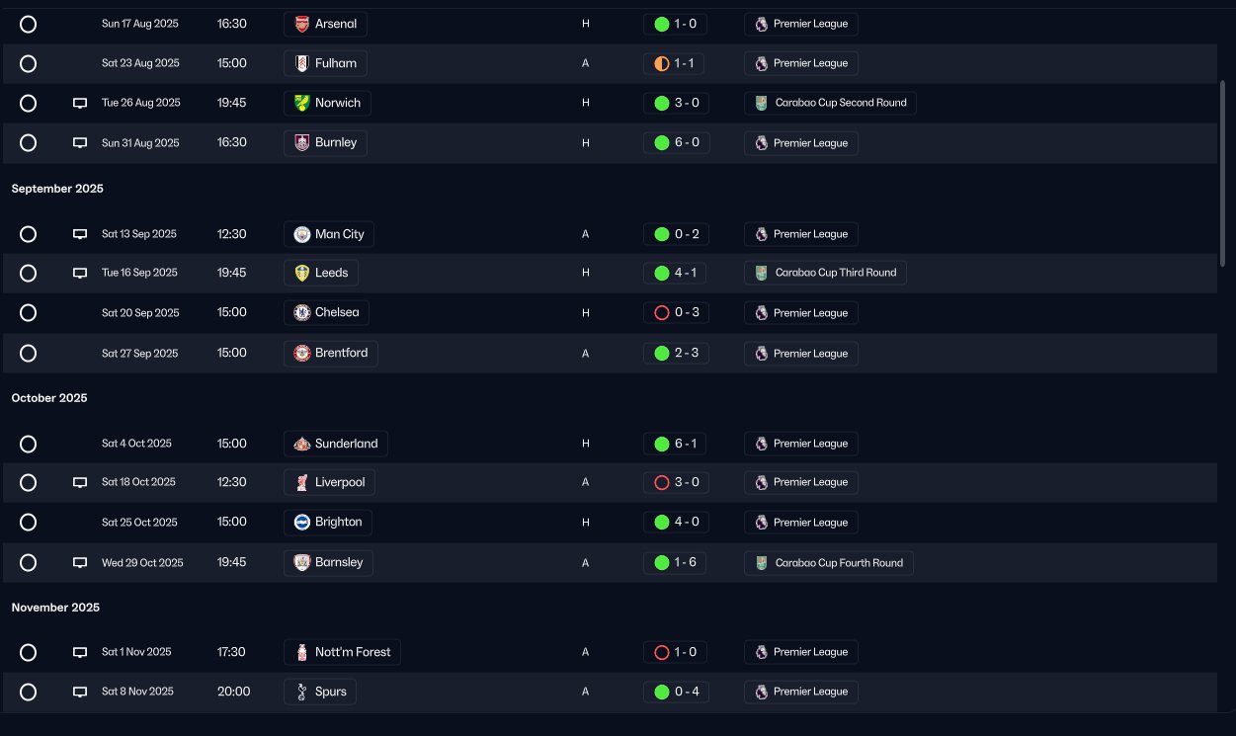Click the 1 - 1 draw result at Fulham
Image resolution: width=1236 pixels, height=736 pixels.
click(674, 63)
